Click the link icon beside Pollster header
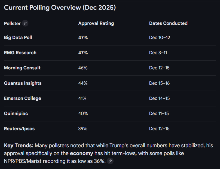This screenshot has height=169, width=220. tap(25, 23)
